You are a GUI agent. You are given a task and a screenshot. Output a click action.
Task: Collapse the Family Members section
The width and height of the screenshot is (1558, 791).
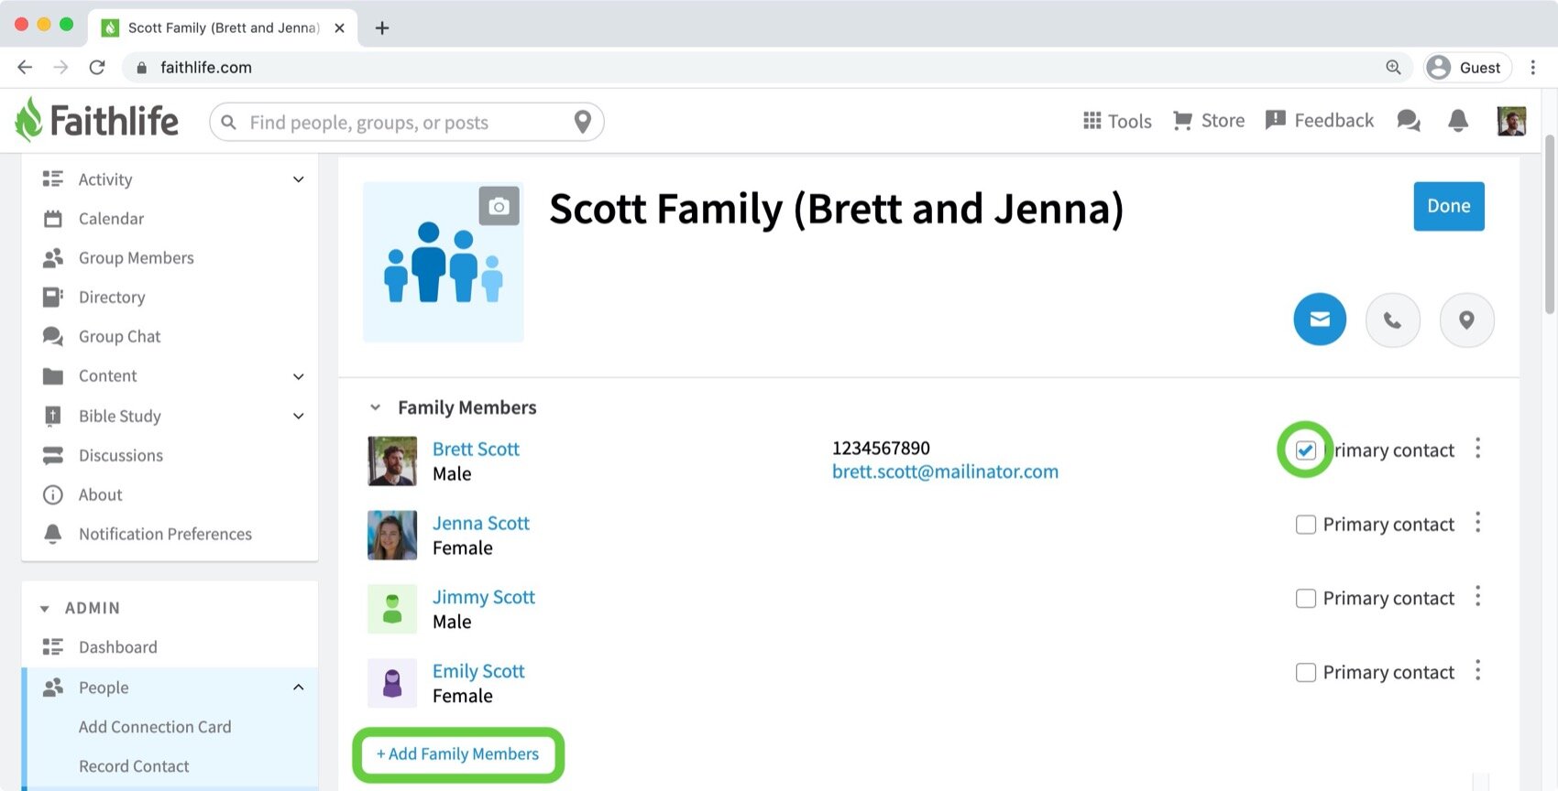point(375,407)
